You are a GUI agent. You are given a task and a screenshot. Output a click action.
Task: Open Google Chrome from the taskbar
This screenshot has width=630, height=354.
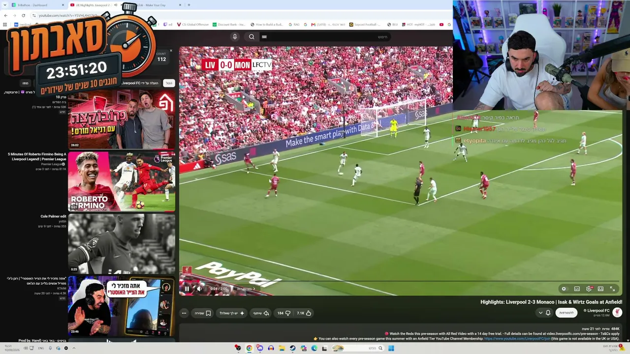(249, 348)
